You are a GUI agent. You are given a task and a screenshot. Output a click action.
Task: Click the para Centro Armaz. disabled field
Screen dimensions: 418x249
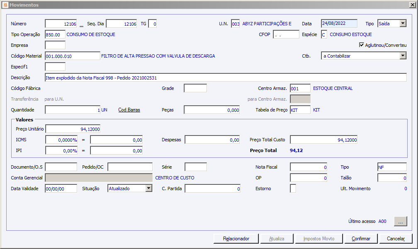pos(300,99)
